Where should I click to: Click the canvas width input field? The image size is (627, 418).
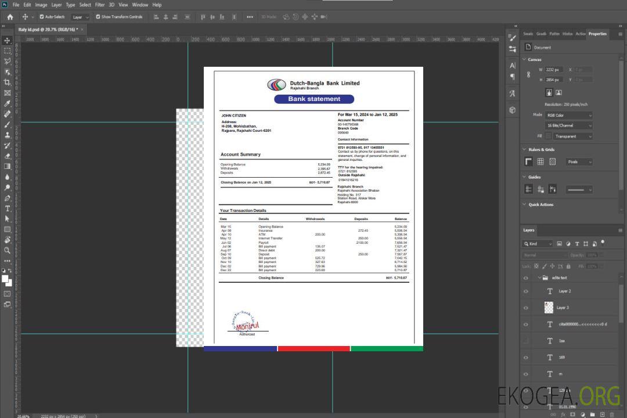[x=554, y=70]
